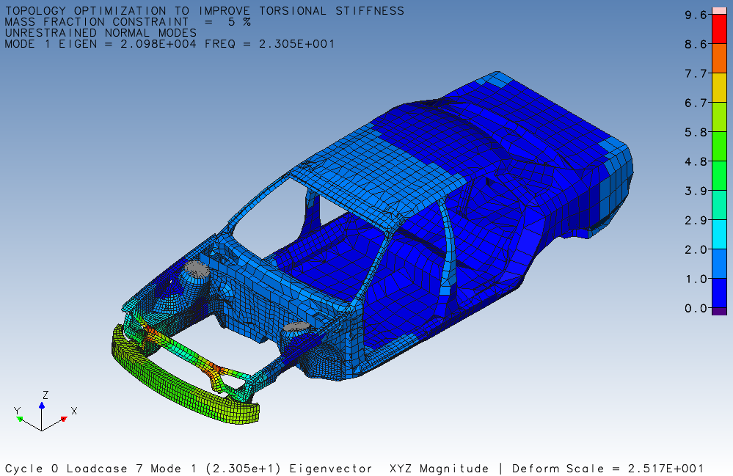Click the Mode 1 Eigen frequency line
733x476 pixels.
pyautogui.click(x=169, y=44)
